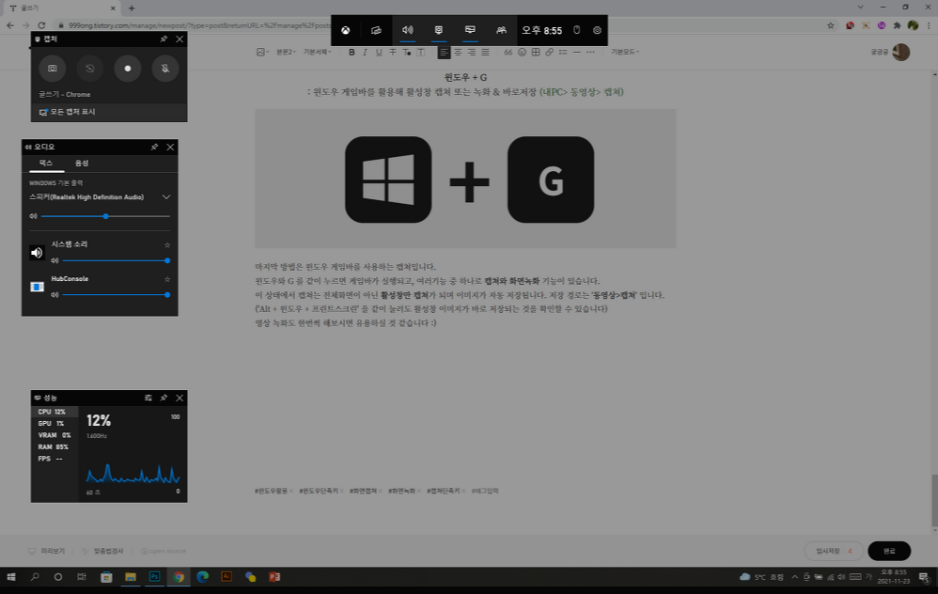Adjust HubConsole volume slider
The image size is (938, 594).
pyautogui.click(x=116, y=294)
